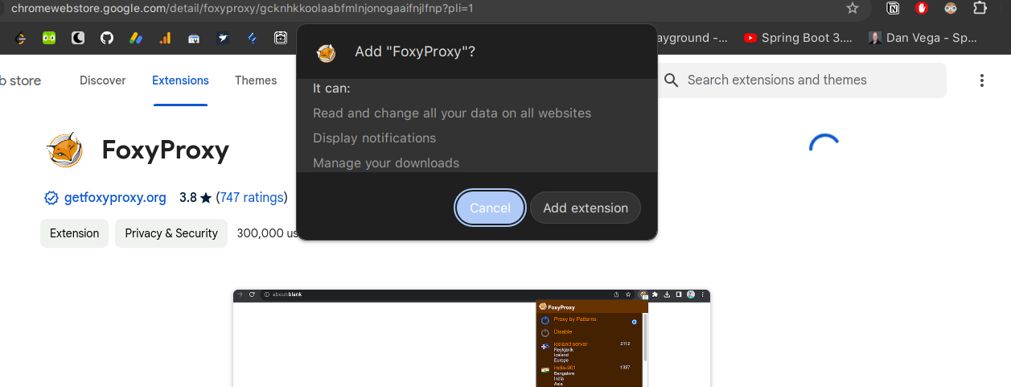Viewport: 1011px width, 387px height.
Task: Click the URL in the address bar
Action: coord(242,8)
